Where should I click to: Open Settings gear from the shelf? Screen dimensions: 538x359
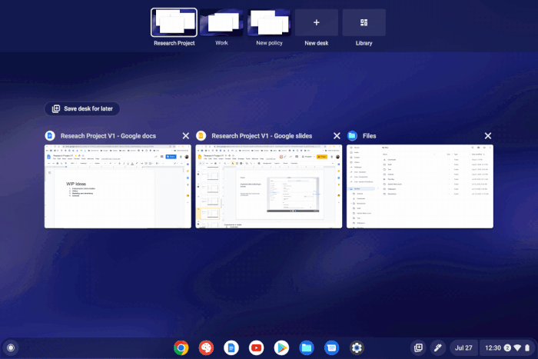click(357, 347)
